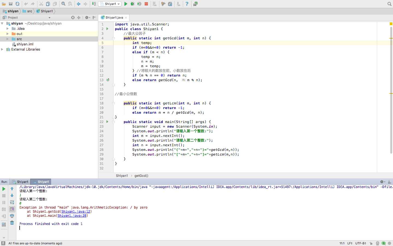Screen dimensions: 393x246
Task: Close the Shiyan1.java editor tab
Action: pos(126,17)
